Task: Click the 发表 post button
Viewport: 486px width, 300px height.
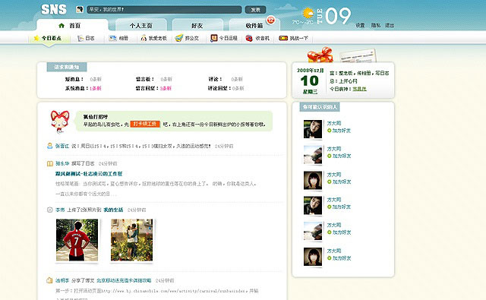Action: [255, 10]
